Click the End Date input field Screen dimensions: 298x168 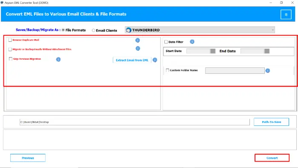252,51
